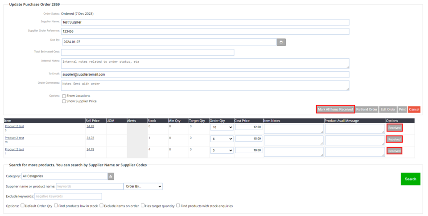Click the category tree icon button
Viewport: 428px width, 216px height.
(111, 176)
